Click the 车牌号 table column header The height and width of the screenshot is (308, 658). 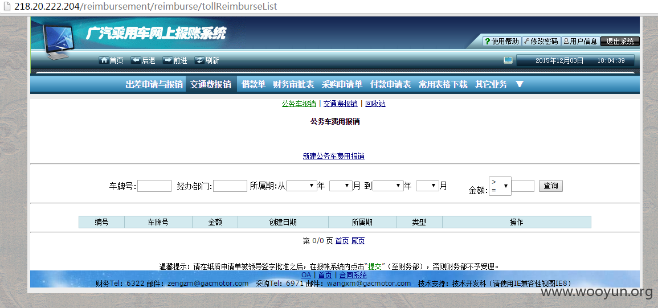tap(158, 223)
